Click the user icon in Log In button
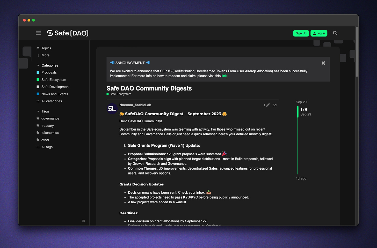 (314, 33)
